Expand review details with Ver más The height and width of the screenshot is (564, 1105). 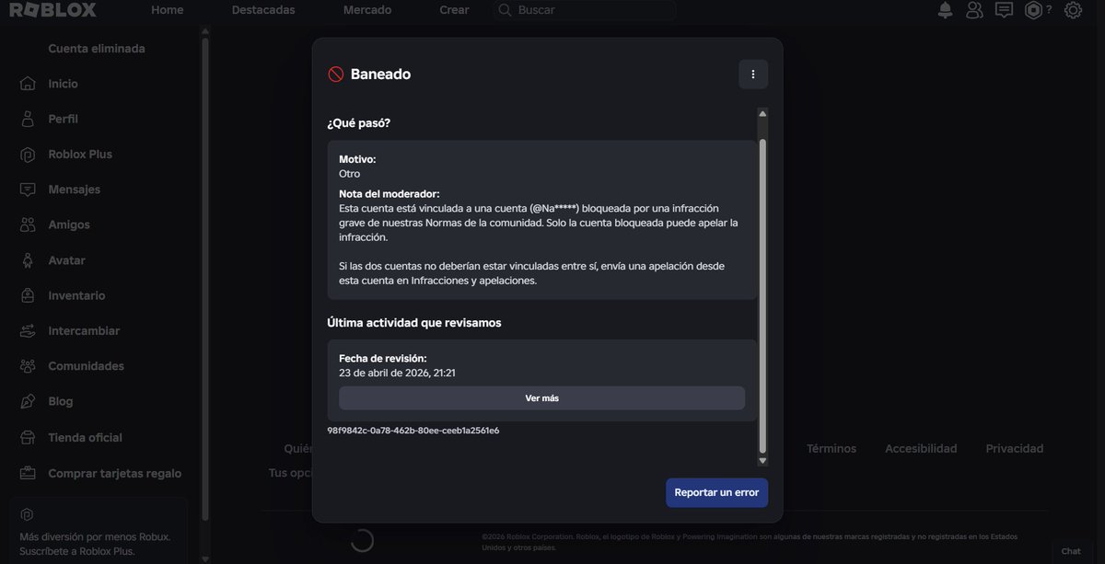point(541,398)
